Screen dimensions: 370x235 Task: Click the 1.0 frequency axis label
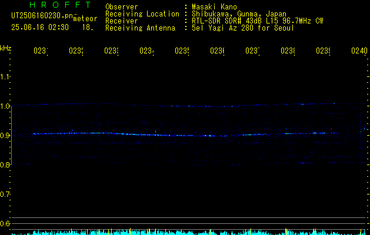[5, 106]
